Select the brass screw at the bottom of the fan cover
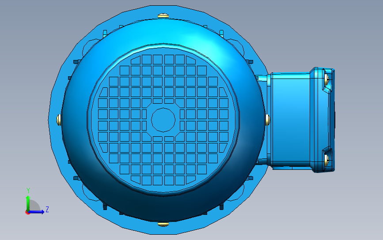This screenshot has height=240, width=383. (x=163, y=224)
